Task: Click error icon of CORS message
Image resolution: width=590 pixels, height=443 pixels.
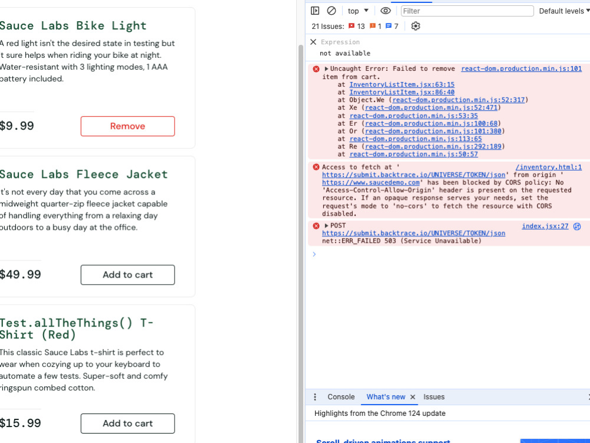Action: [316, 167]
